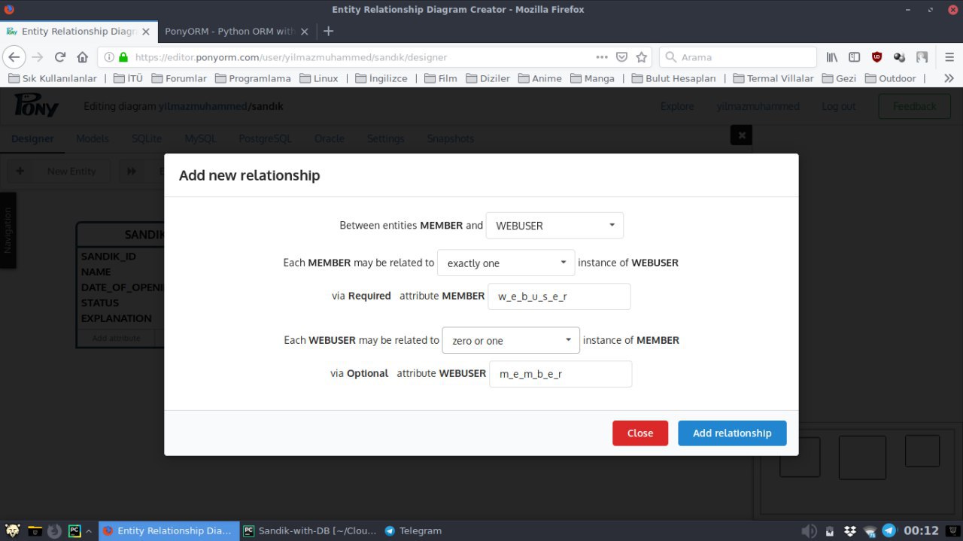Switch to the Oracle tab
Image resolution: width=963 pixels, height=541 pixels.
330,138
